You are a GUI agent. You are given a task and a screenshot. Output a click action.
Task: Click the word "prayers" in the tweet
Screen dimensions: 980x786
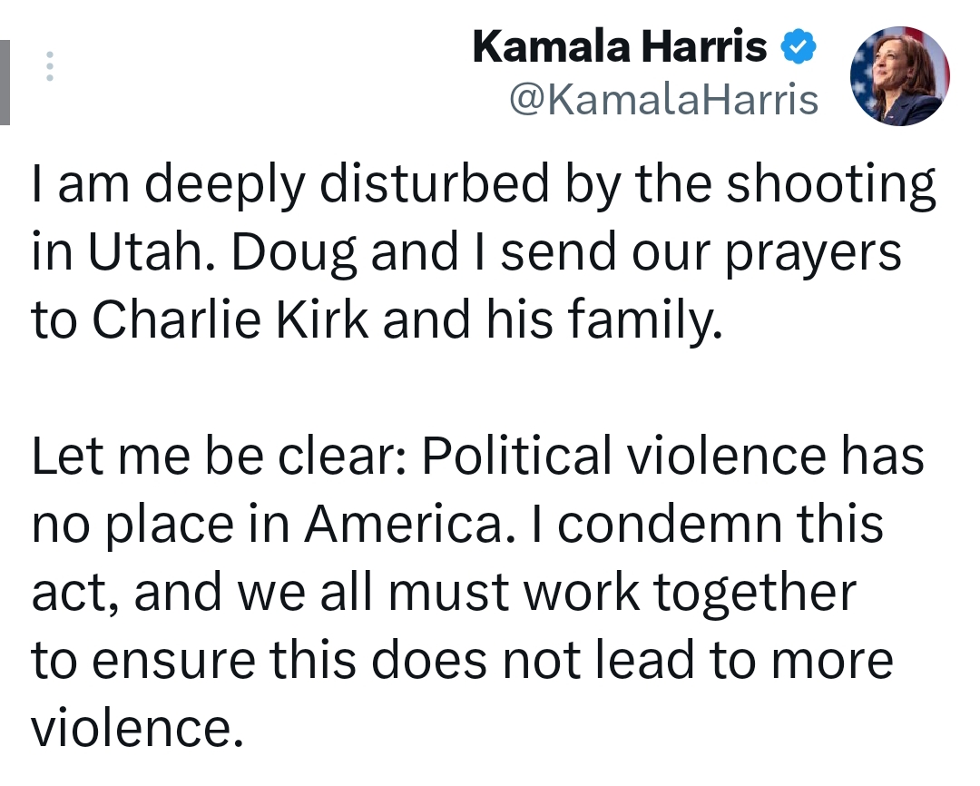(x=812, y=254)
